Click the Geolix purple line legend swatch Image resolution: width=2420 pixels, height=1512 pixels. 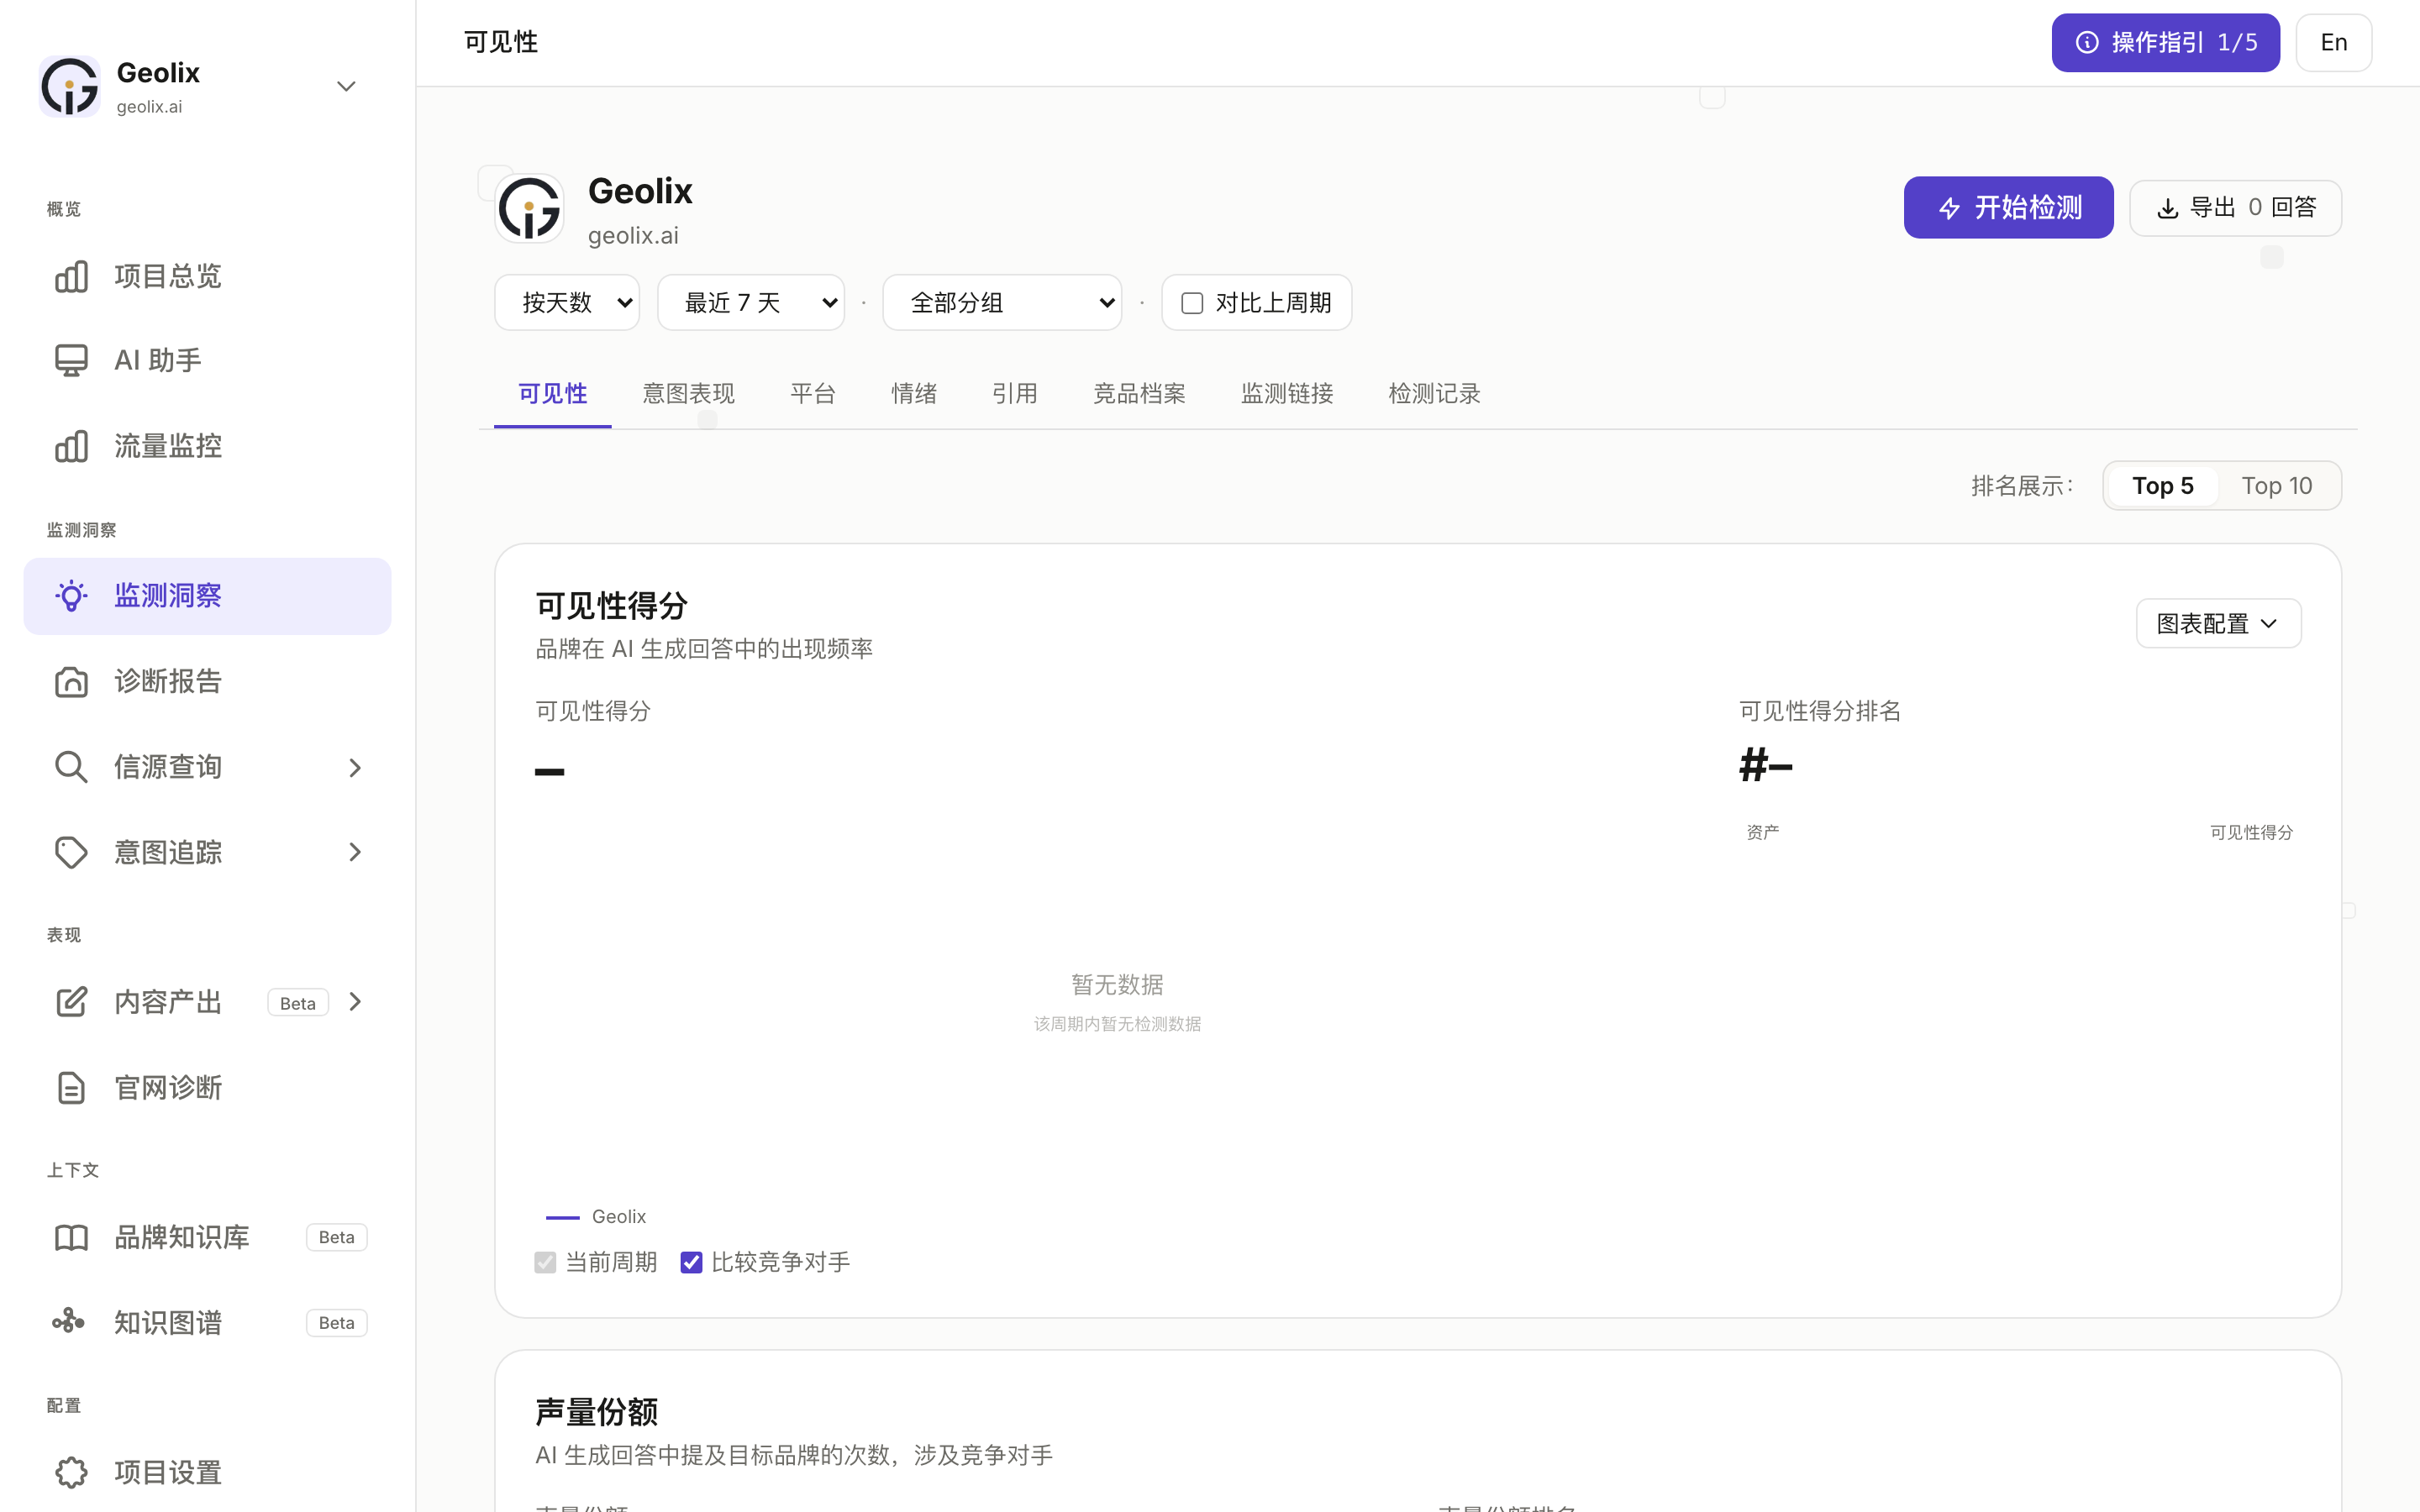coord(562,1217)
